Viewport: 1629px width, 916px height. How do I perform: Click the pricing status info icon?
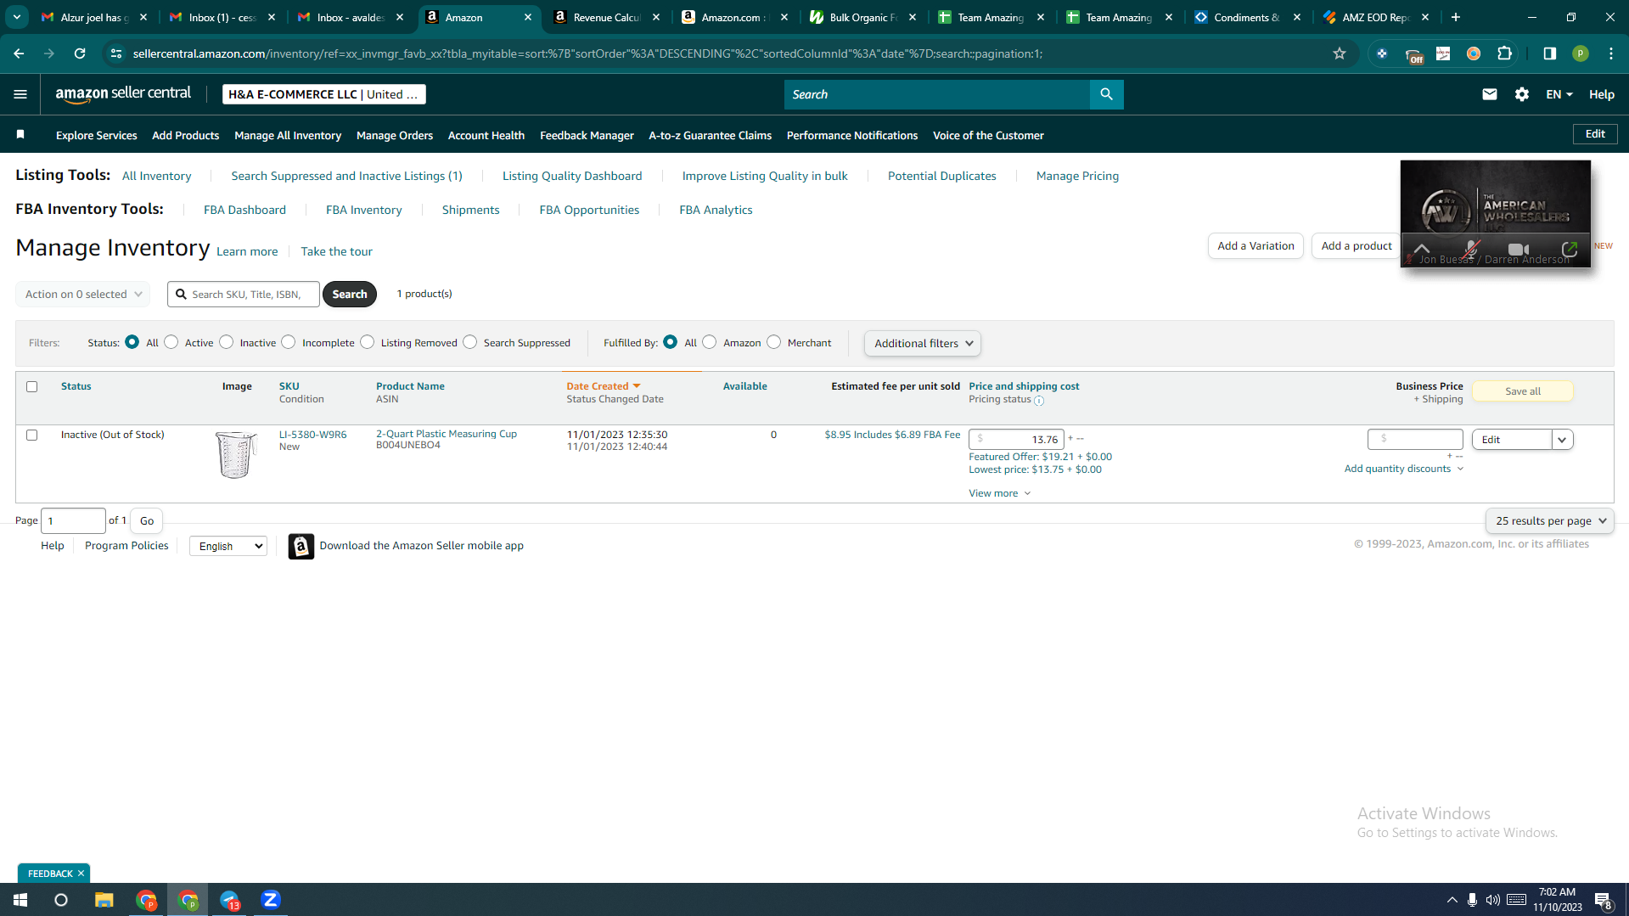click(x=1039, y=401)
